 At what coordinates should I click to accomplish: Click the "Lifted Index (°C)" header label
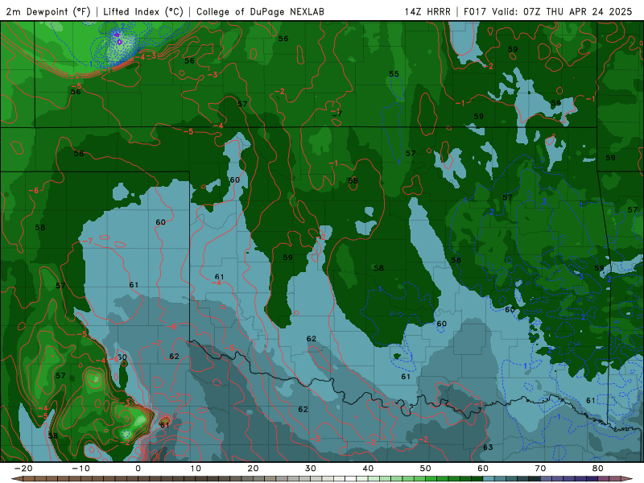pyautogui.click(x=143, y=11)
